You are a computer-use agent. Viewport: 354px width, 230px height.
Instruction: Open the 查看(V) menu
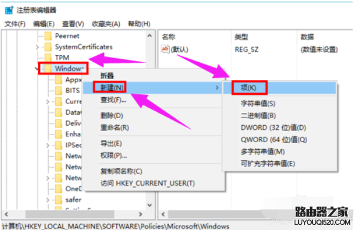pyautogui.click(x=73, y=24)
